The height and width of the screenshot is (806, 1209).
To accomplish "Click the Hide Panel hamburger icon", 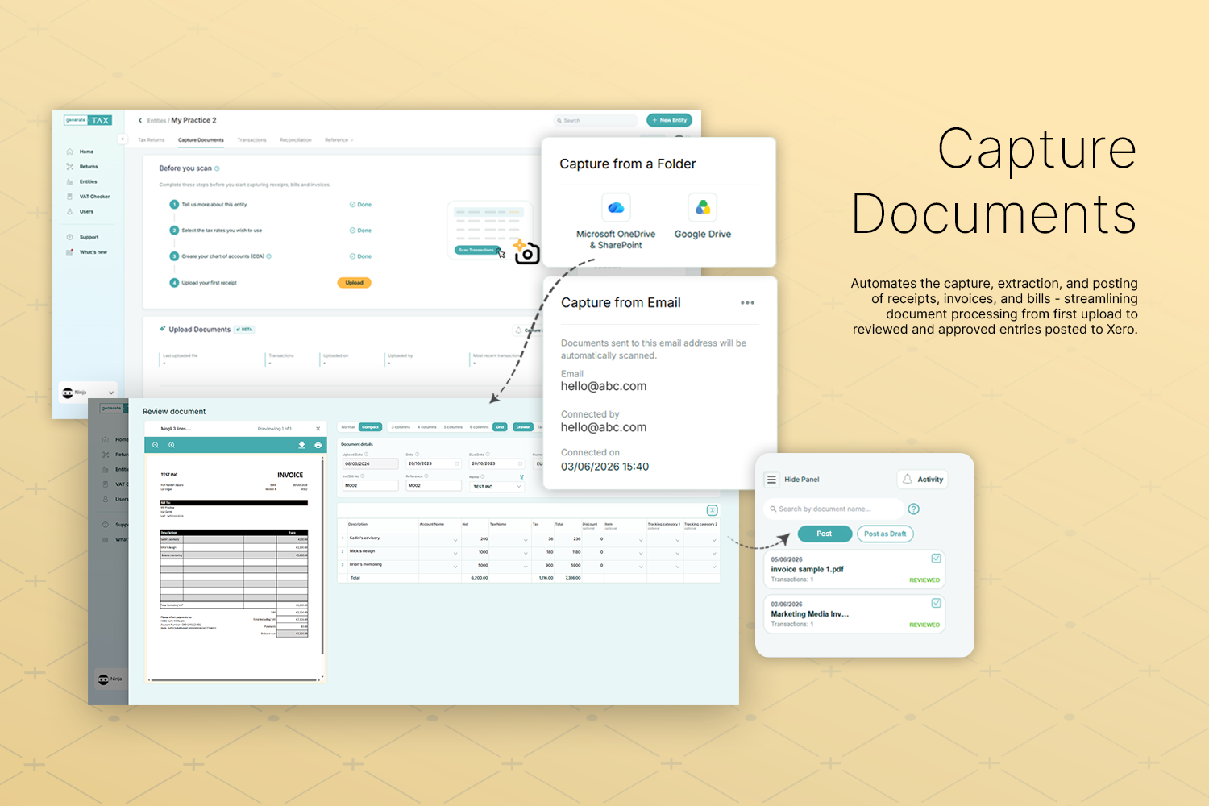I will click(771, 480).
